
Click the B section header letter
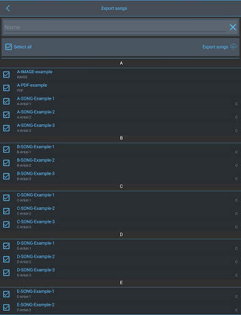121,138
